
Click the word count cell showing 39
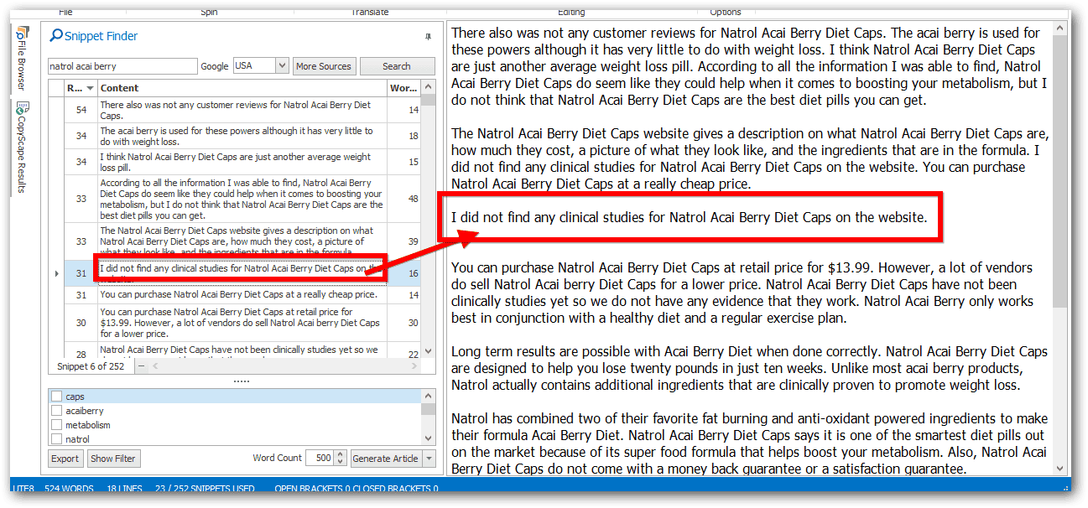(x=403, y=241)
